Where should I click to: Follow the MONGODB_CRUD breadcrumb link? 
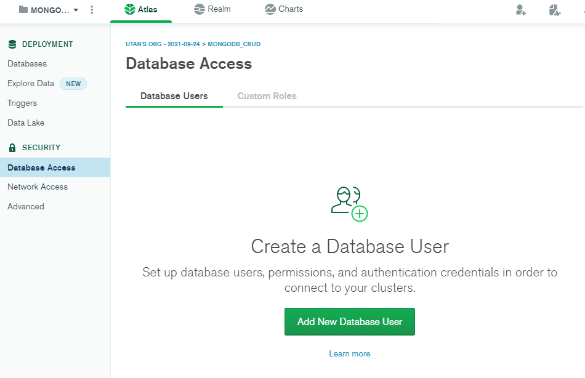234,44
